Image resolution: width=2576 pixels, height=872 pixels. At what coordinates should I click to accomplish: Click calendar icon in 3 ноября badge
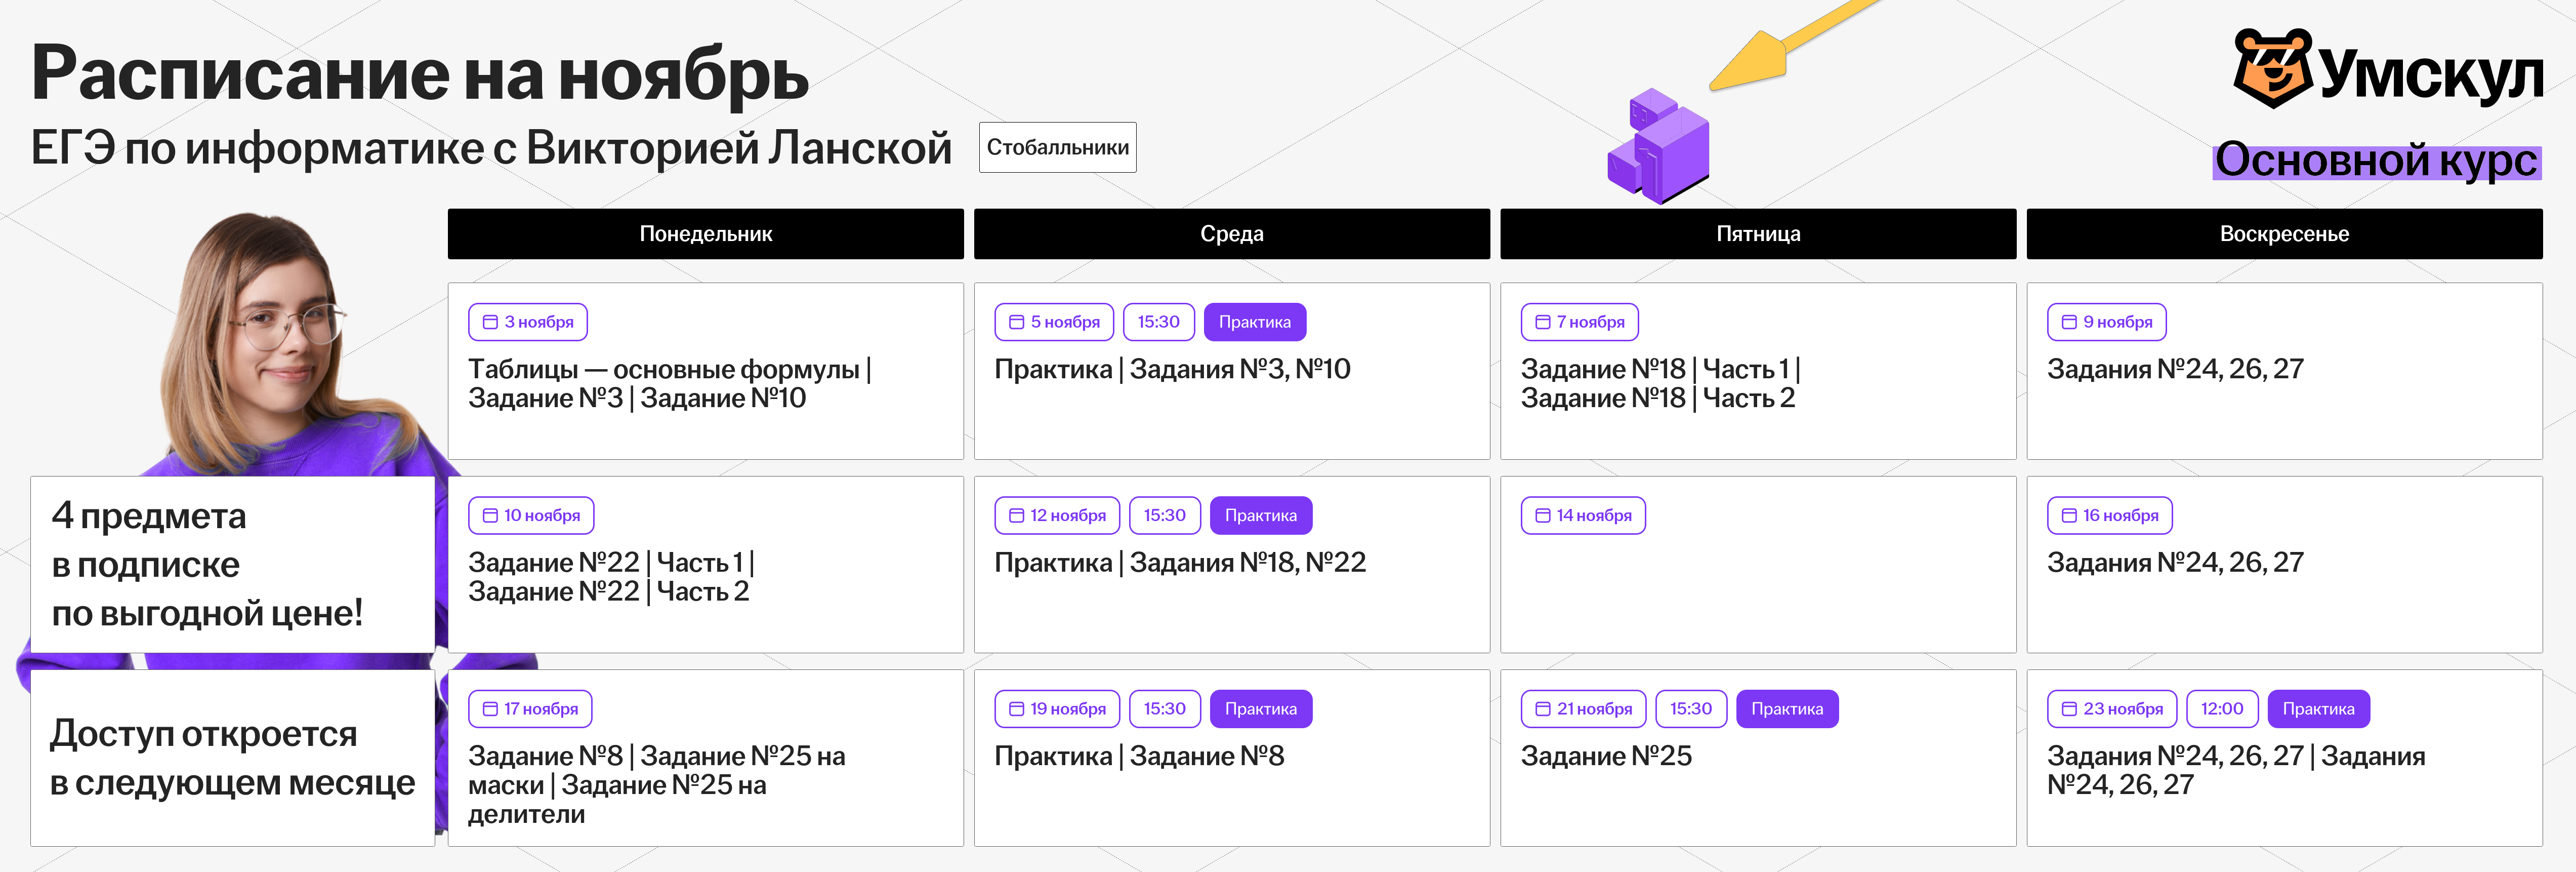pyautogui.click(x=490, y=323)
